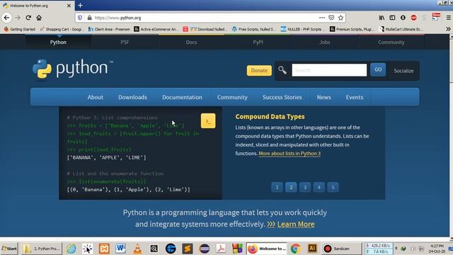Open Adobe Acrobat PDF taskbar icon

pyautogui.click(x=221, y=249)
